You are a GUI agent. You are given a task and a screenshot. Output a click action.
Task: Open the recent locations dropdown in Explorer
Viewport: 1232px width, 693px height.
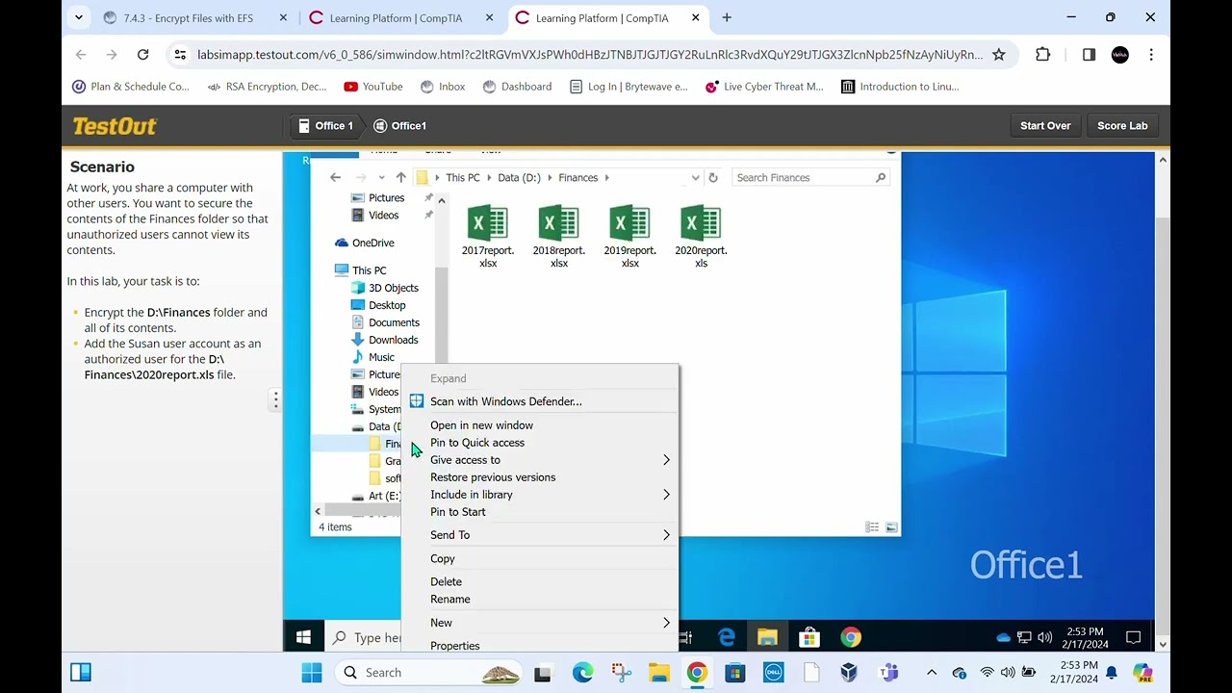381,178
